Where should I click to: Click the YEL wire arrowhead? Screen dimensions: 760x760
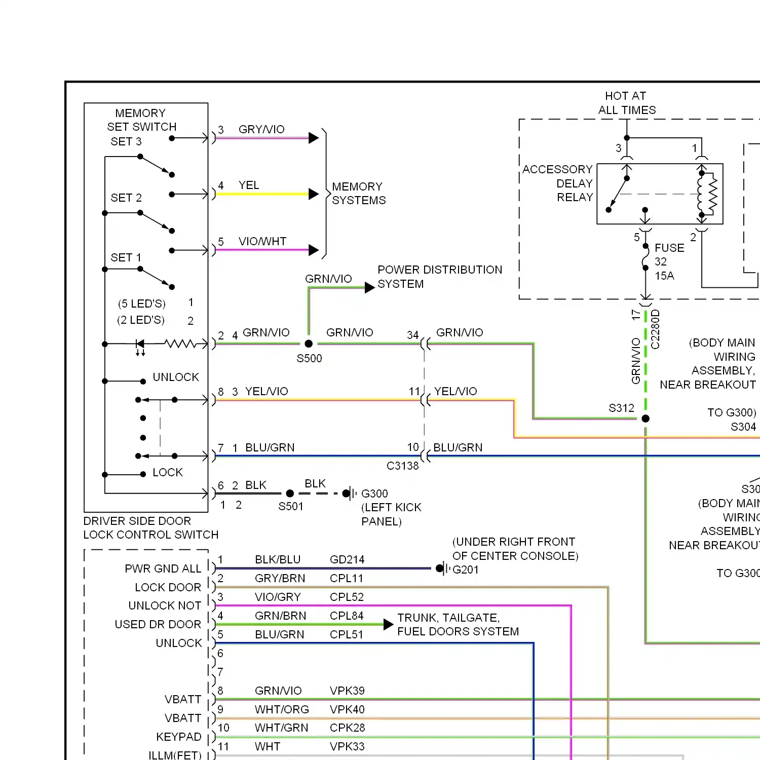click(314, 194)
